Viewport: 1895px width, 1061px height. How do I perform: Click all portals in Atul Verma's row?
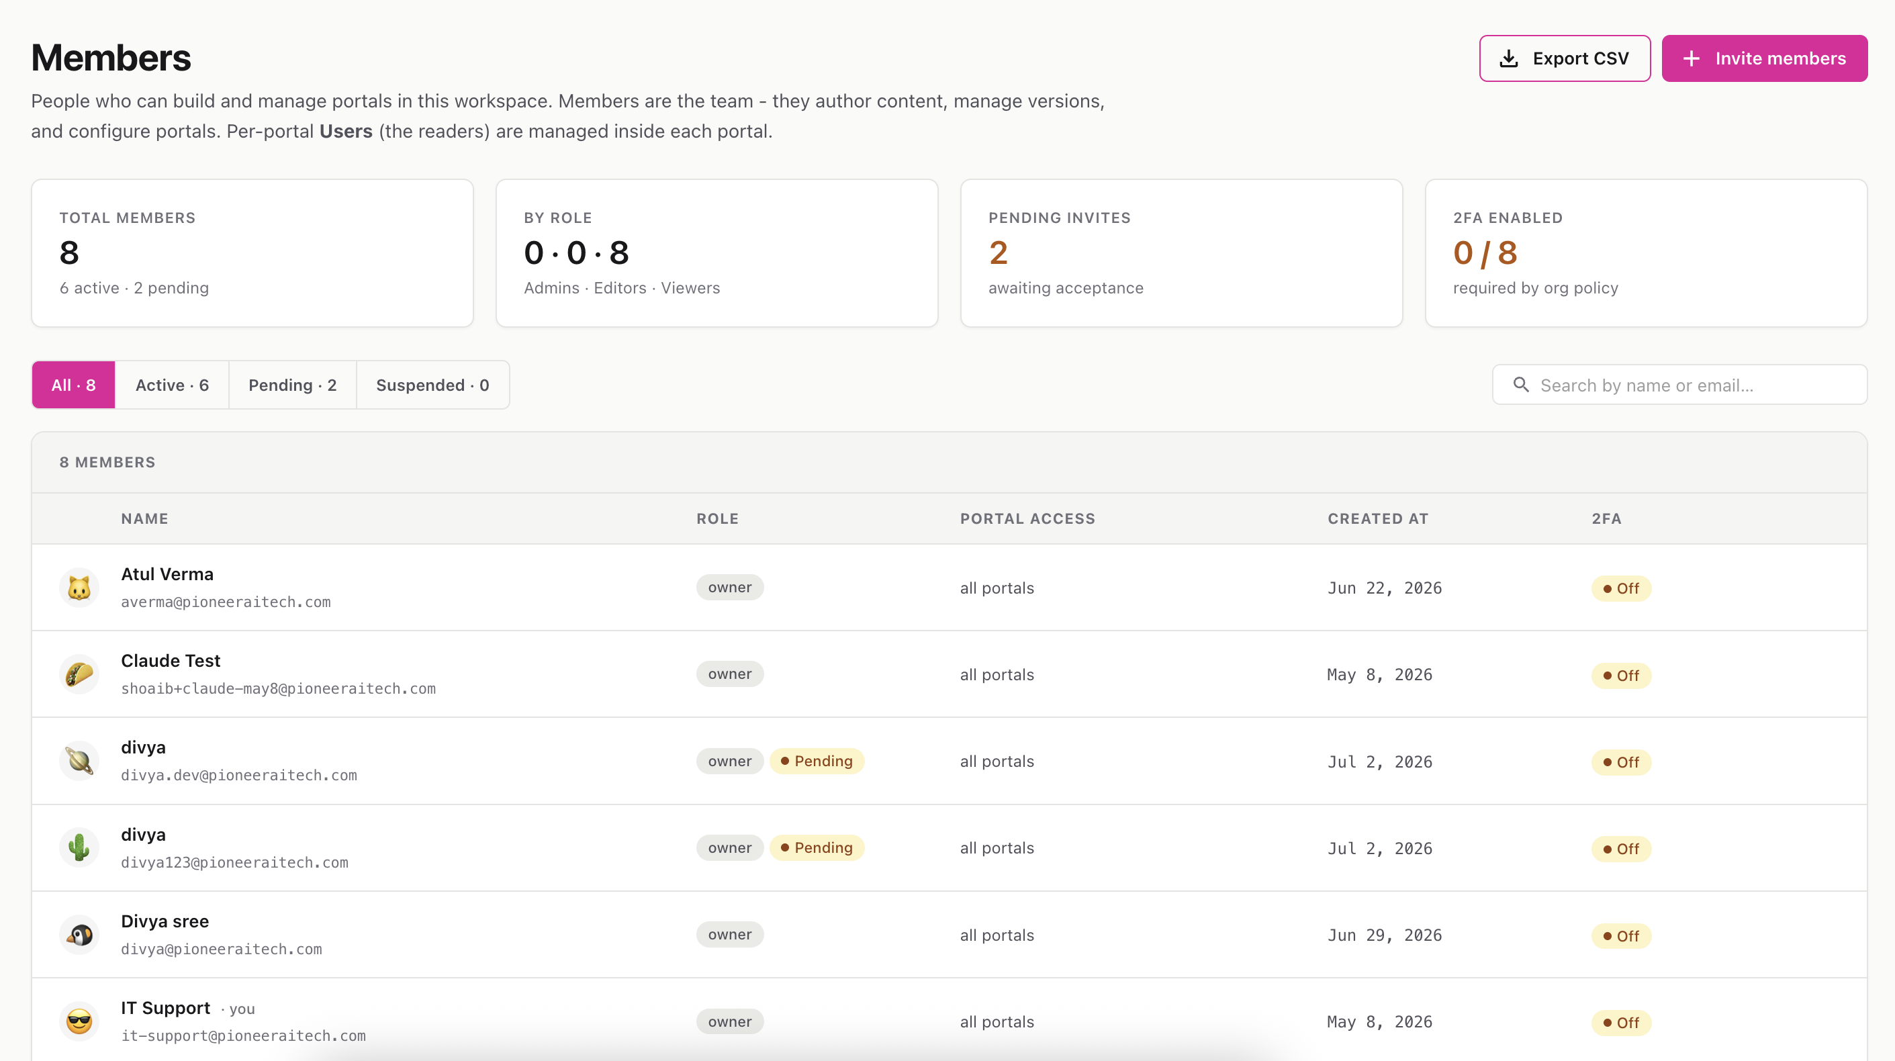tap(997, 588)
